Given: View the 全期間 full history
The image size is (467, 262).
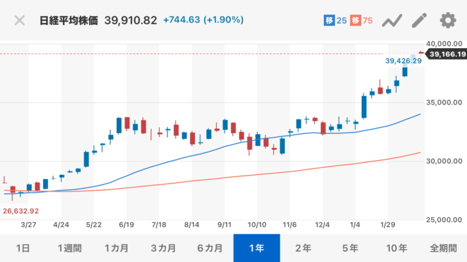Looking at the screenshot, I should (x=443, y=248).
